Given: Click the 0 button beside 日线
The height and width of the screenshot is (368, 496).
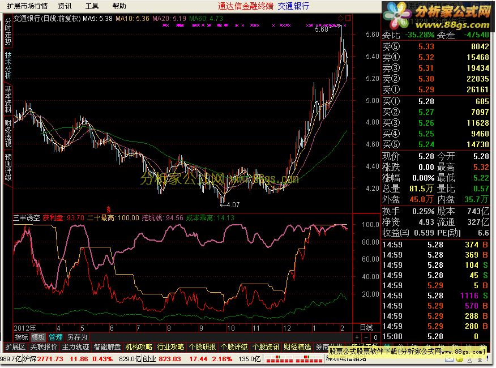Looking at the screenshot, I should 375,337.
